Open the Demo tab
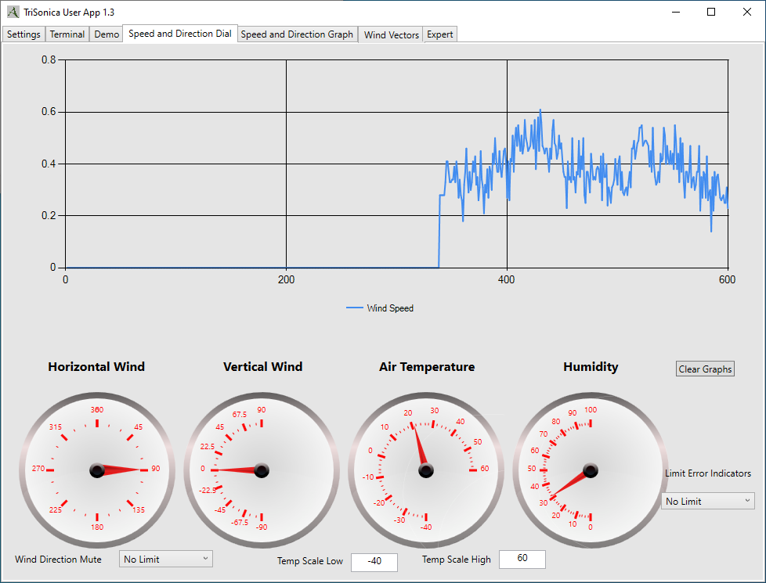The height and width of the screenshot is (583, 766). pos(107,34)
